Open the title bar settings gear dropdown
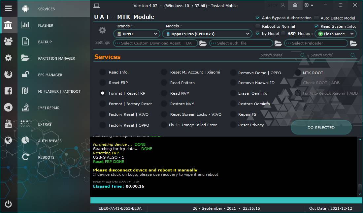Image resolution: width=363 pixels, height=213 pixels. (309, 5)
